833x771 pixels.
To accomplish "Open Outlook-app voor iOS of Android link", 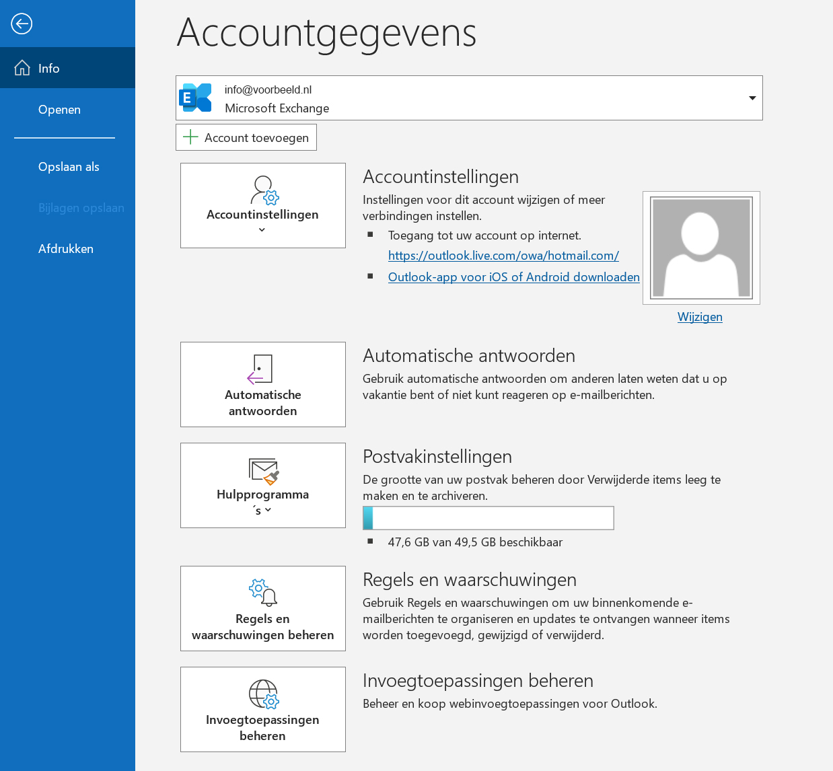I will tap(514, 277).
